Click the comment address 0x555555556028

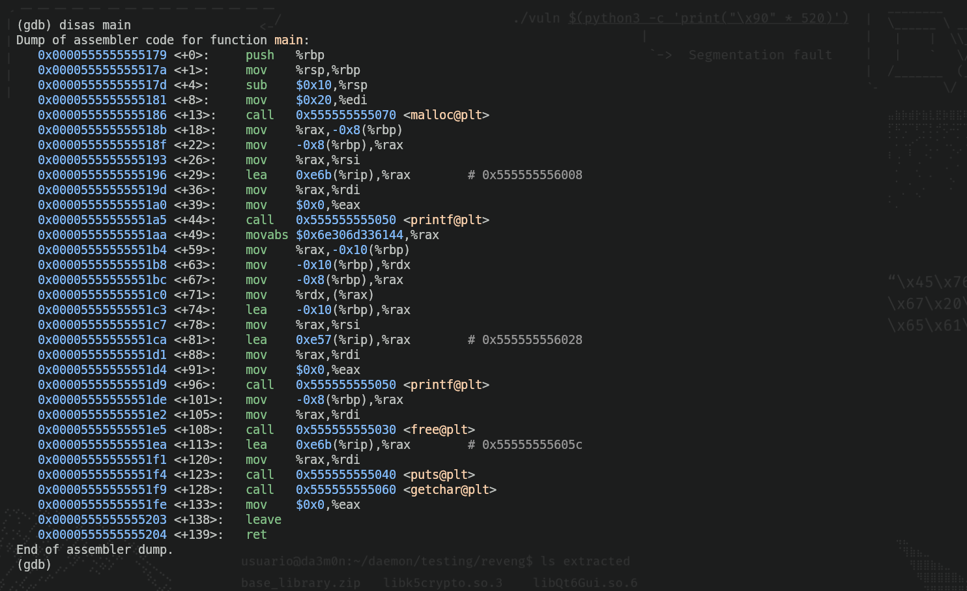[532, 339]
